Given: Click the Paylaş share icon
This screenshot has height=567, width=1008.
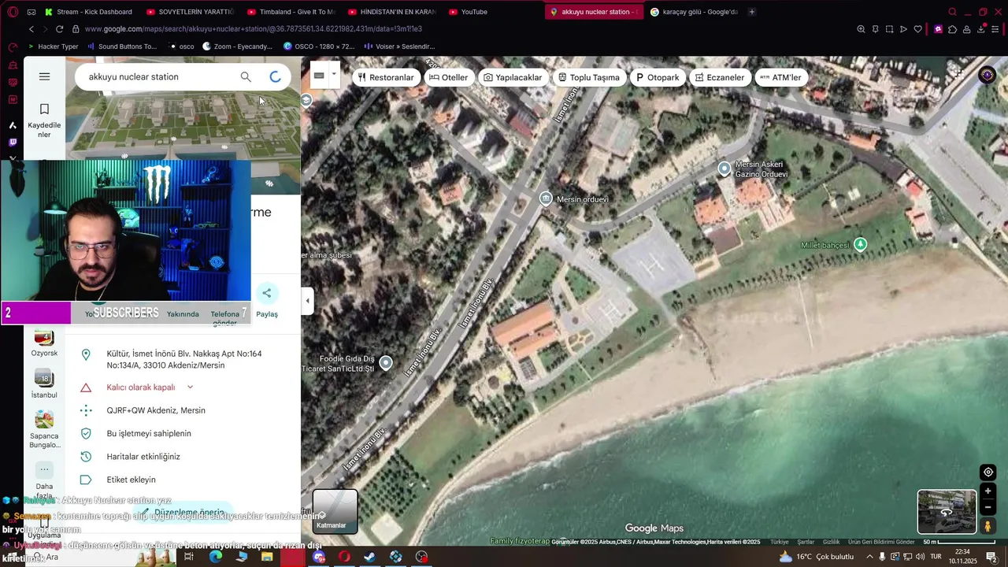Looking at the screenshot, I should click(x=267, y=293).
